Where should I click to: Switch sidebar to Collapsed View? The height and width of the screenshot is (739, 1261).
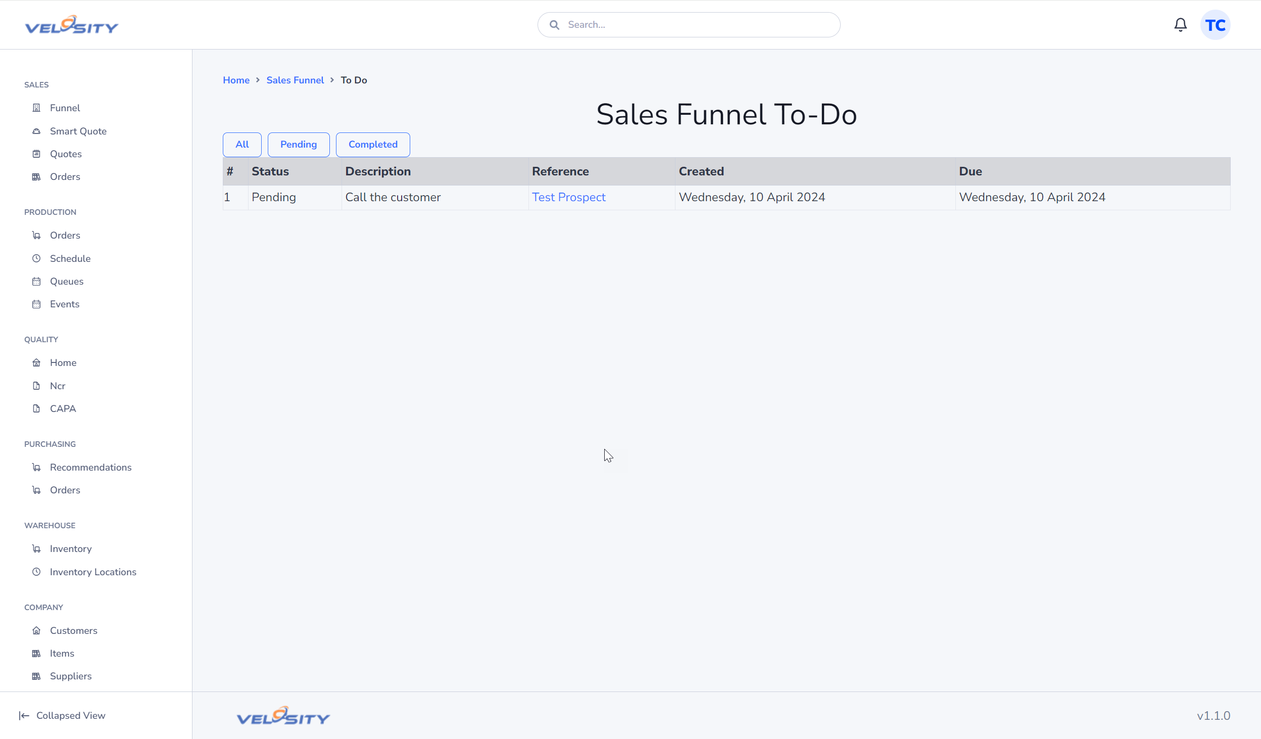71,715
